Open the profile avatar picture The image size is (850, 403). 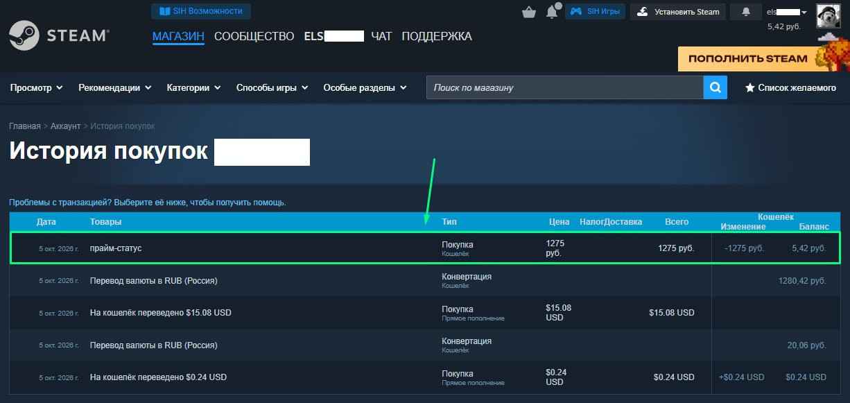tap(828, 15)
